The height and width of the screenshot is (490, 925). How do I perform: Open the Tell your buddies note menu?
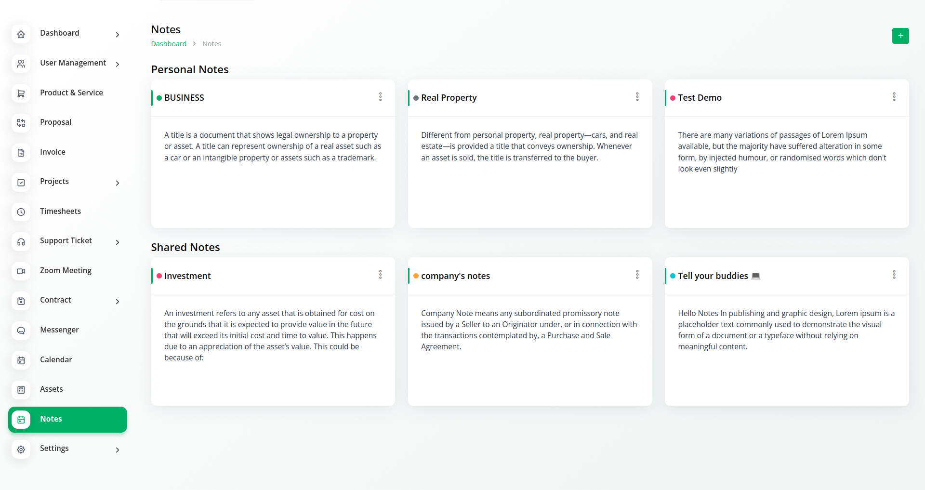(x=894, y=275)
